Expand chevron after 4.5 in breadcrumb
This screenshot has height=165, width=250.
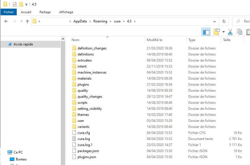135,22
